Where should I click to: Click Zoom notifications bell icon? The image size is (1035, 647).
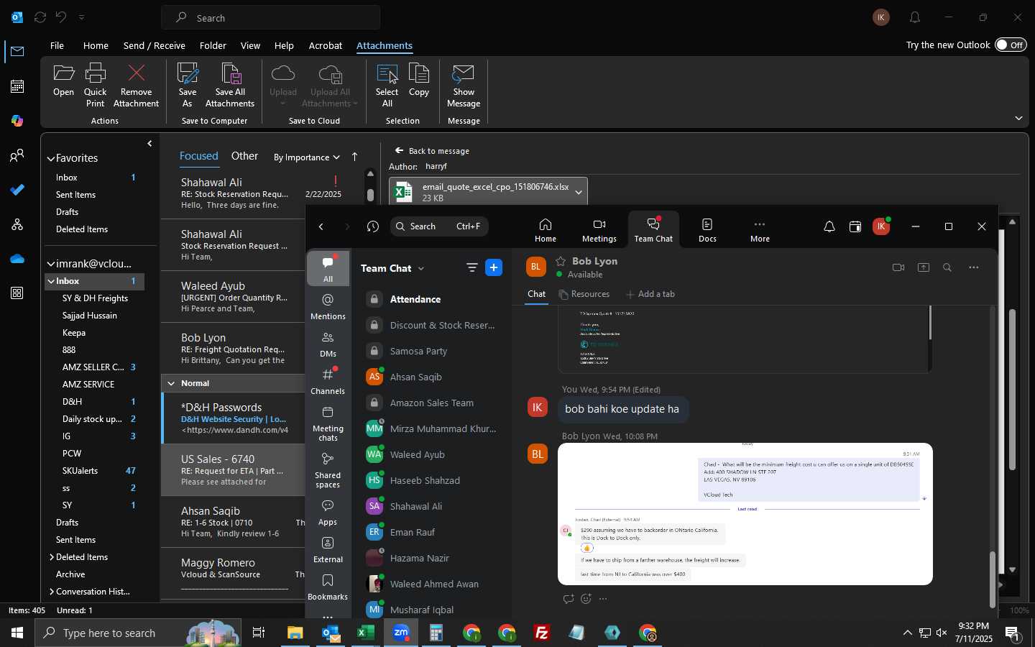829,226
